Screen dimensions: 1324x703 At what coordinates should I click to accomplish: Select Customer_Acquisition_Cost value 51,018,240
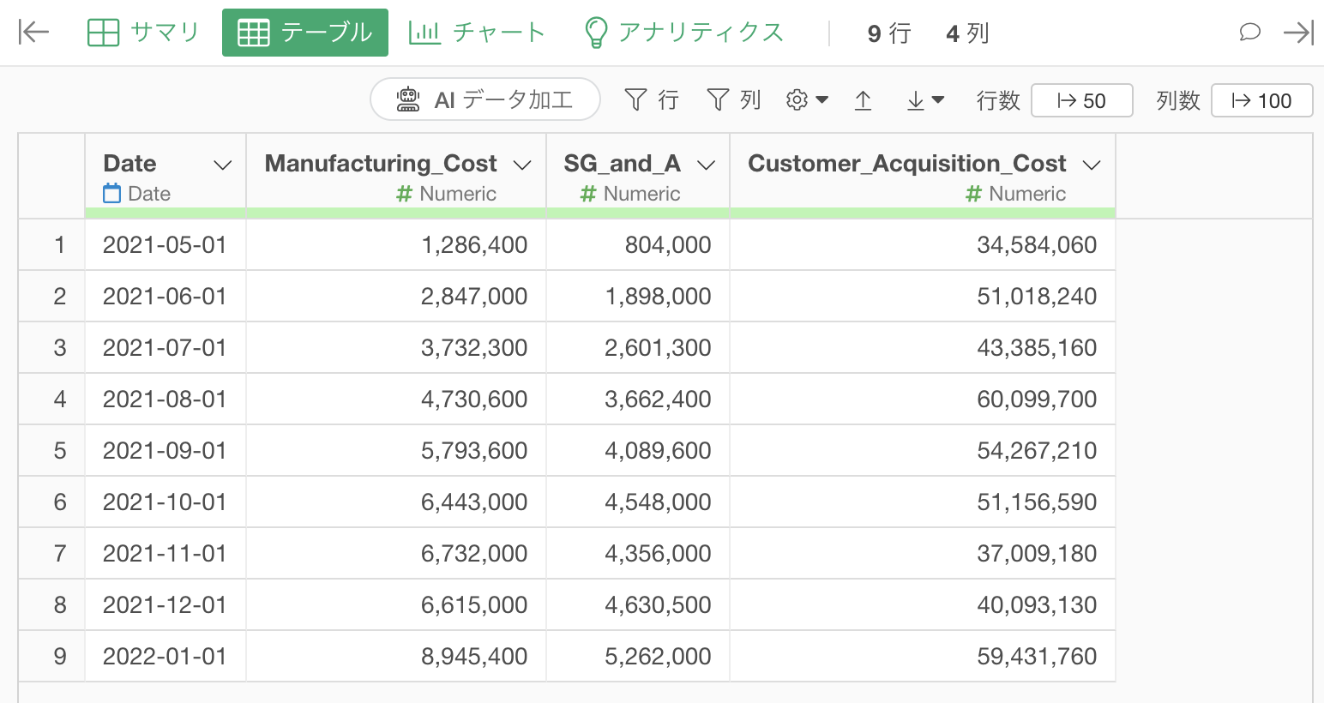point(923,297)
